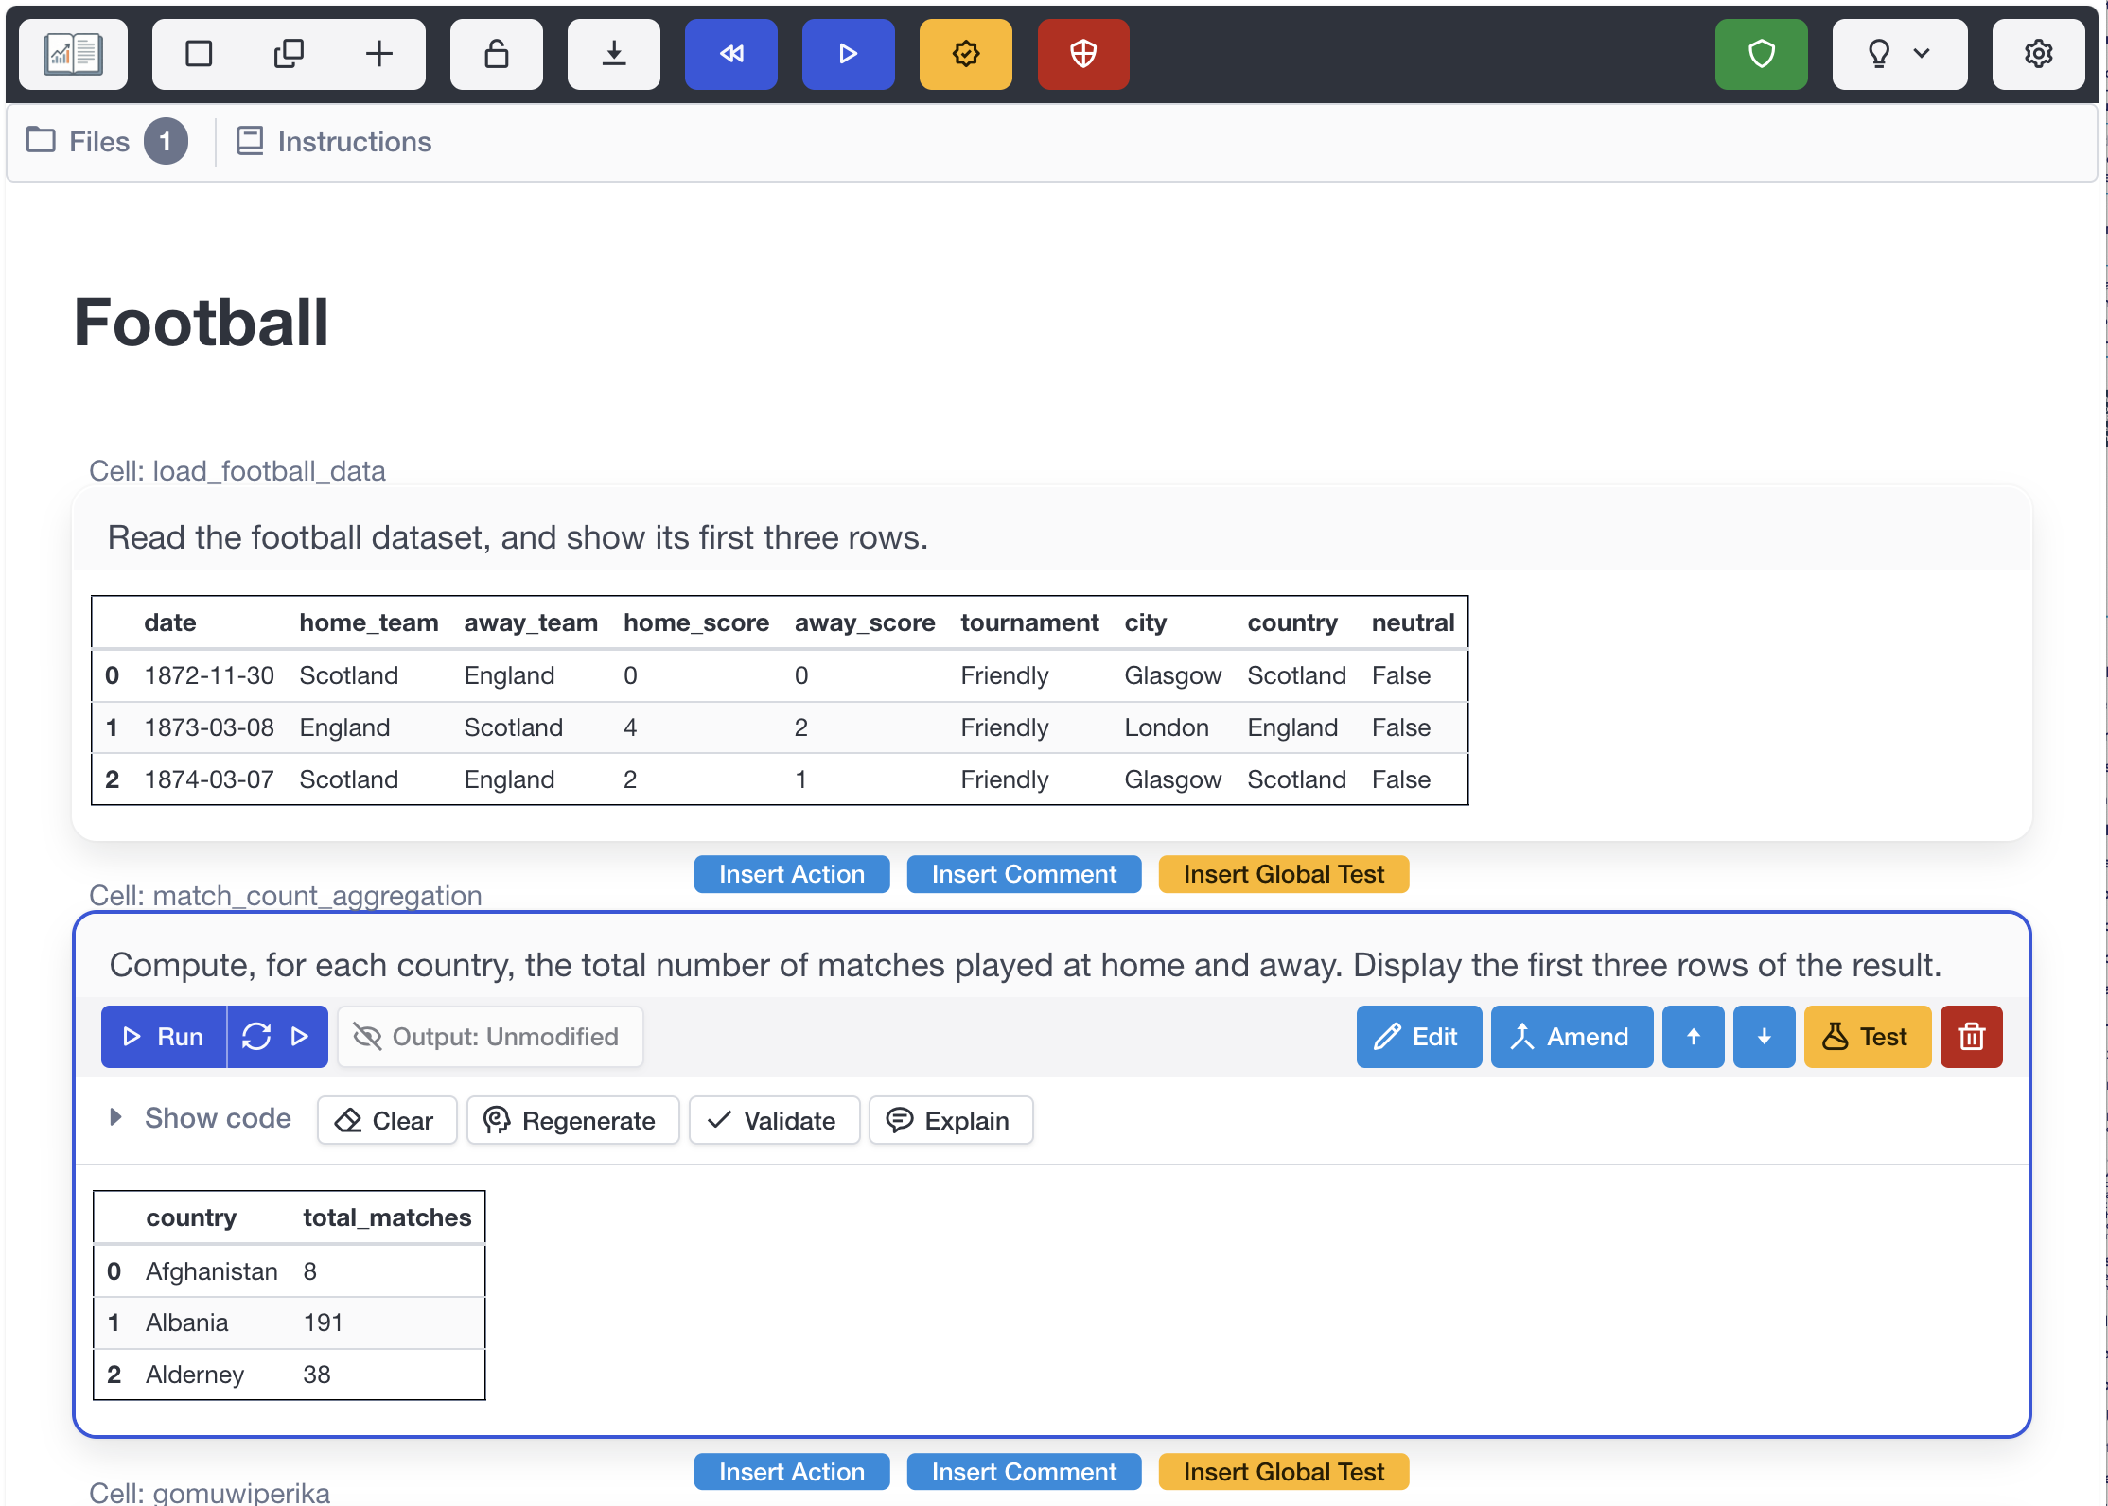This screenshot has height=1506, width=2108.
Task: Click the '1873-03-08' date cell
Action: pos(209,727)
